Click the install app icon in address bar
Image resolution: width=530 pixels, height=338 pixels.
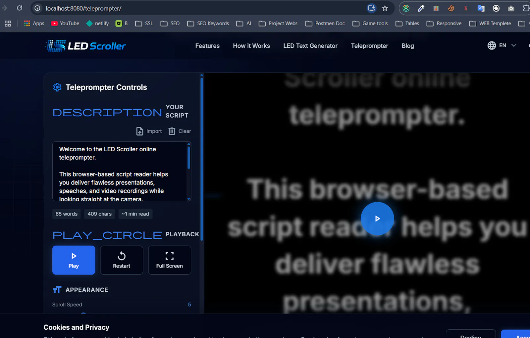(372, 8)
